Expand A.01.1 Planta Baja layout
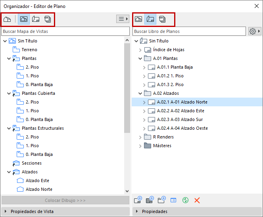 [144, 67]
